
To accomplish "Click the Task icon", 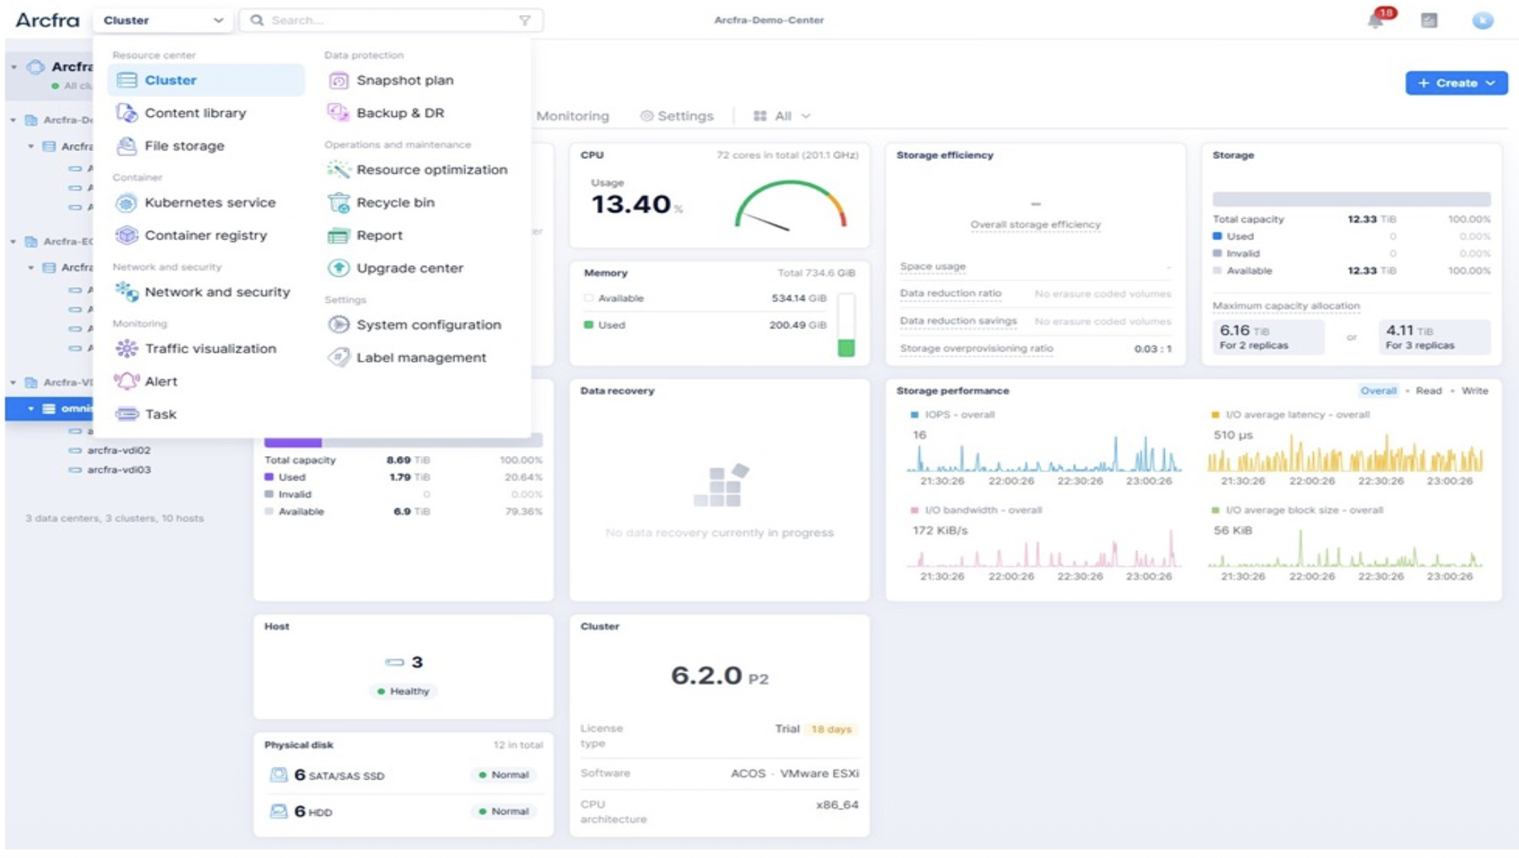I will [127, 414].
